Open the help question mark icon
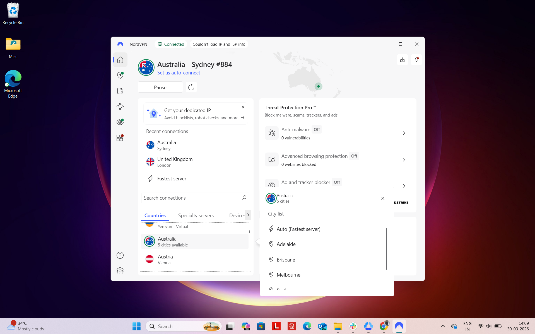Image resolution: width=535 pixels, height=334 pixels. coord(120,255)
